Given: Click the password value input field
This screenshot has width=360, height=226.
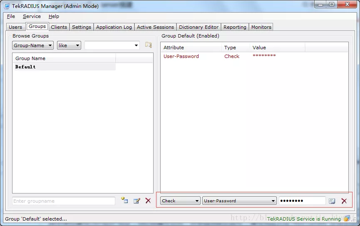Looking at the screenshot, I should 302,201.
